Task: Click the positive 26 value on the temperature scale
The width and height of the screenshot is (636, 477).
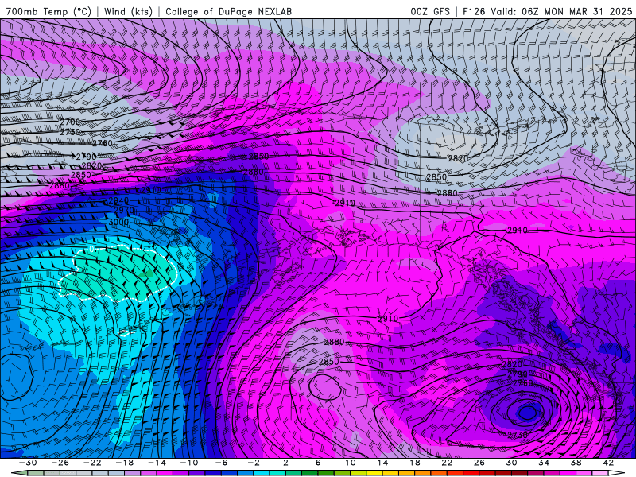Action: [479, 463]
